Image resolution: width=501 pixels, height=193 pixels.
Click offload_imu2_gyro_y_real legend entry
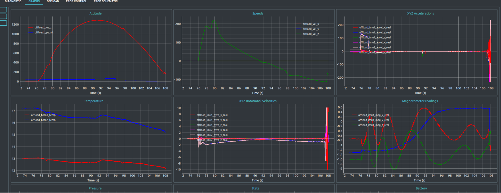click(209, 135)
